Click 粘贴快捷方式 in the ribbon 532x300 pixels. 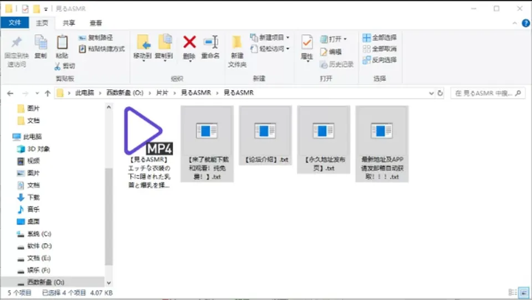point(102,49)
